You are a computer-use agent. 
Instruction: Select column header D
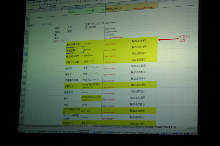tap(62, 9)
